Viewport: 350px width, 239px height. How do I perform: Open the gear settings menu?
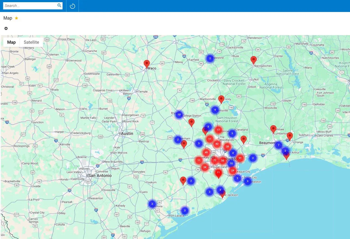6,29
